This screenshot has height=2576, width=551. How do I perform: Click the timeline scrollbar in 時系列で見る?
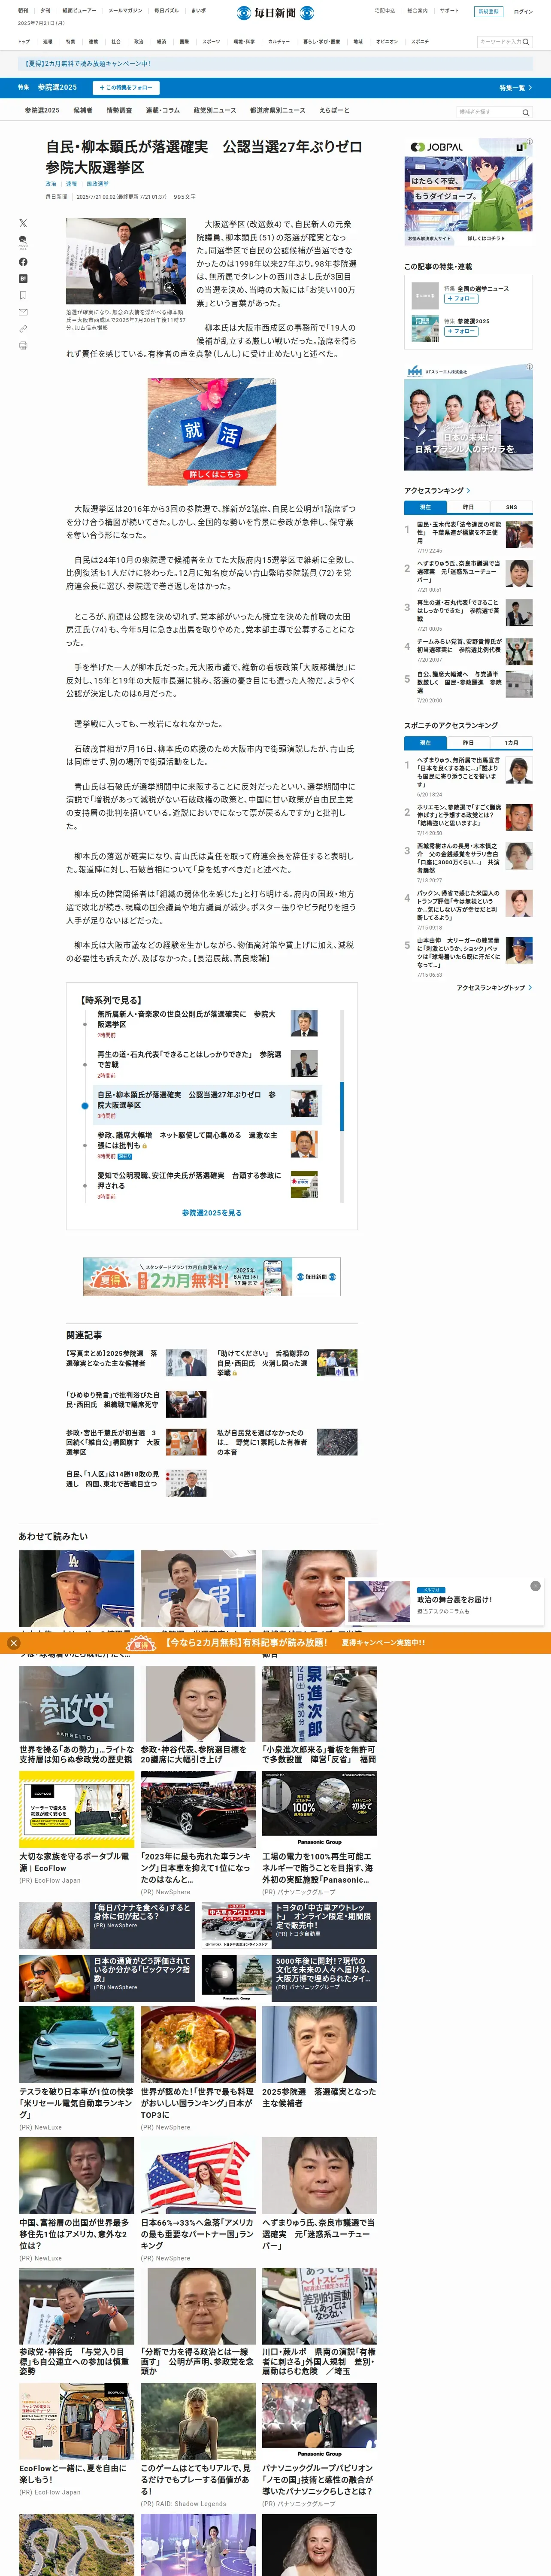[x=342, y=1105]
